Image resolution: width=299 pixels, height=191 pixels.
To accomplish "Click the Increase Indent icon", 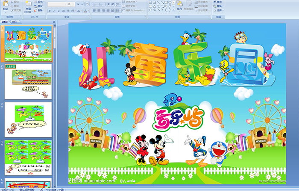I will (x=112, y=4).
